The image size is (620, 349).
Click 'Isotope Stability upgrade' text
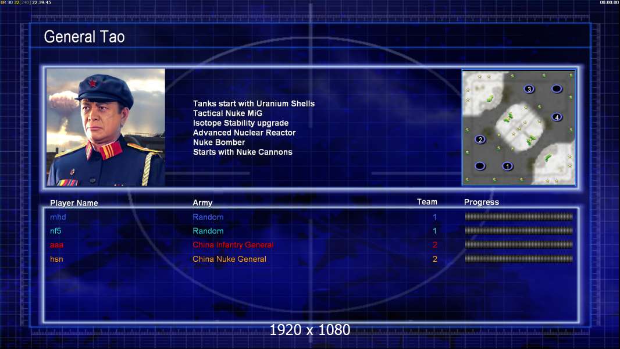241,123
